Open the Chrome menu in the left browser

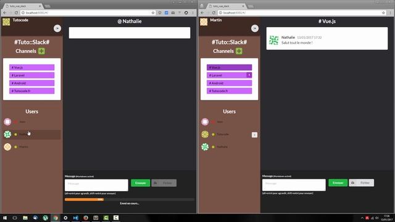click(193, 12)
